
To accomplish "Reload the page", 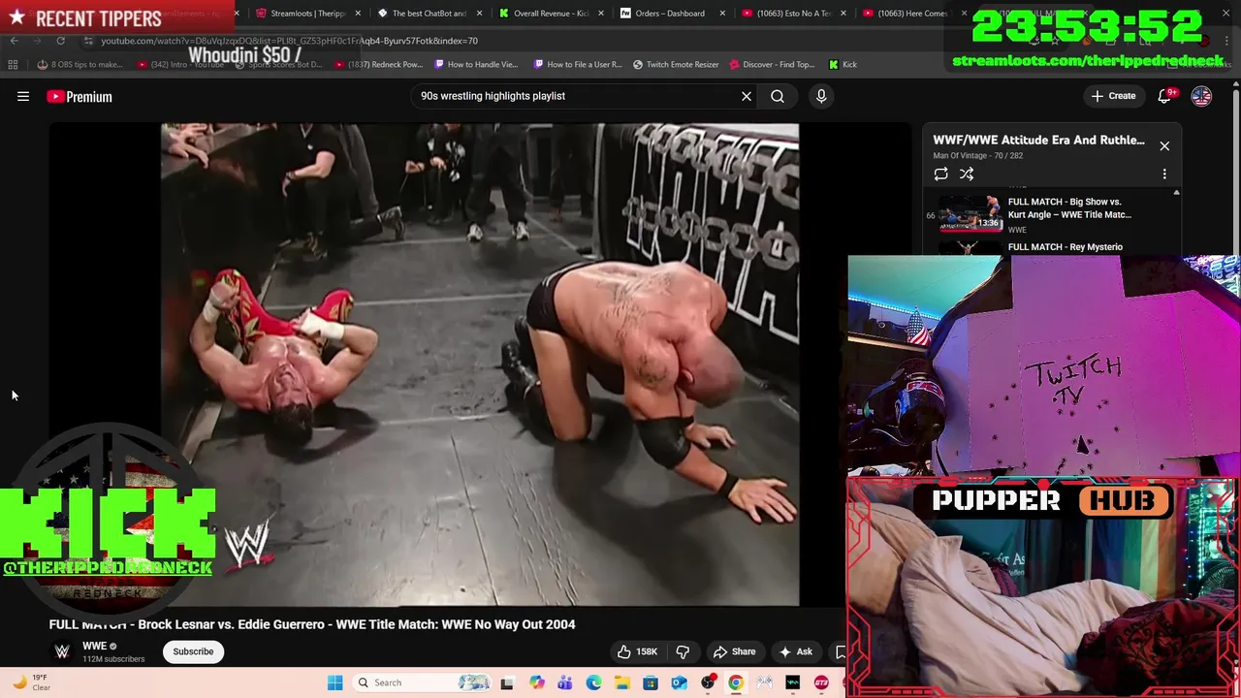I will click(60, 41).
